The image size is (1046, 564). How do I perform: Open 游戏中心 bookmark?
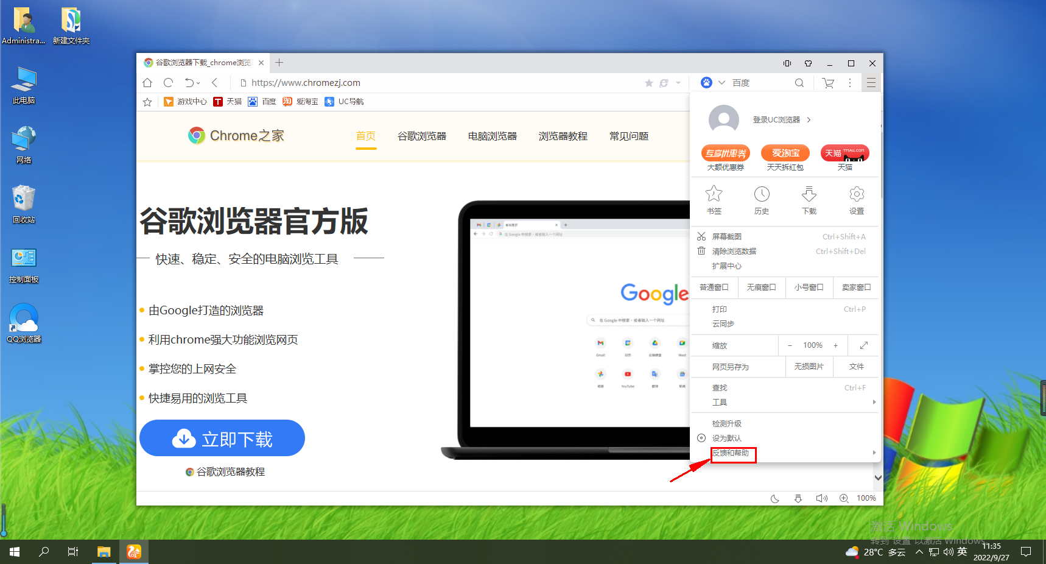[x=186, y=102]
